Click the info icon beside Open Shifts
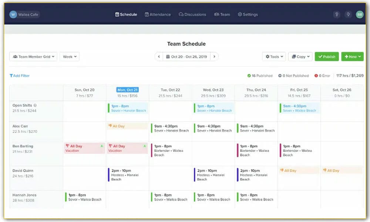This screenshot has height=222, width=370. [36, 105]
